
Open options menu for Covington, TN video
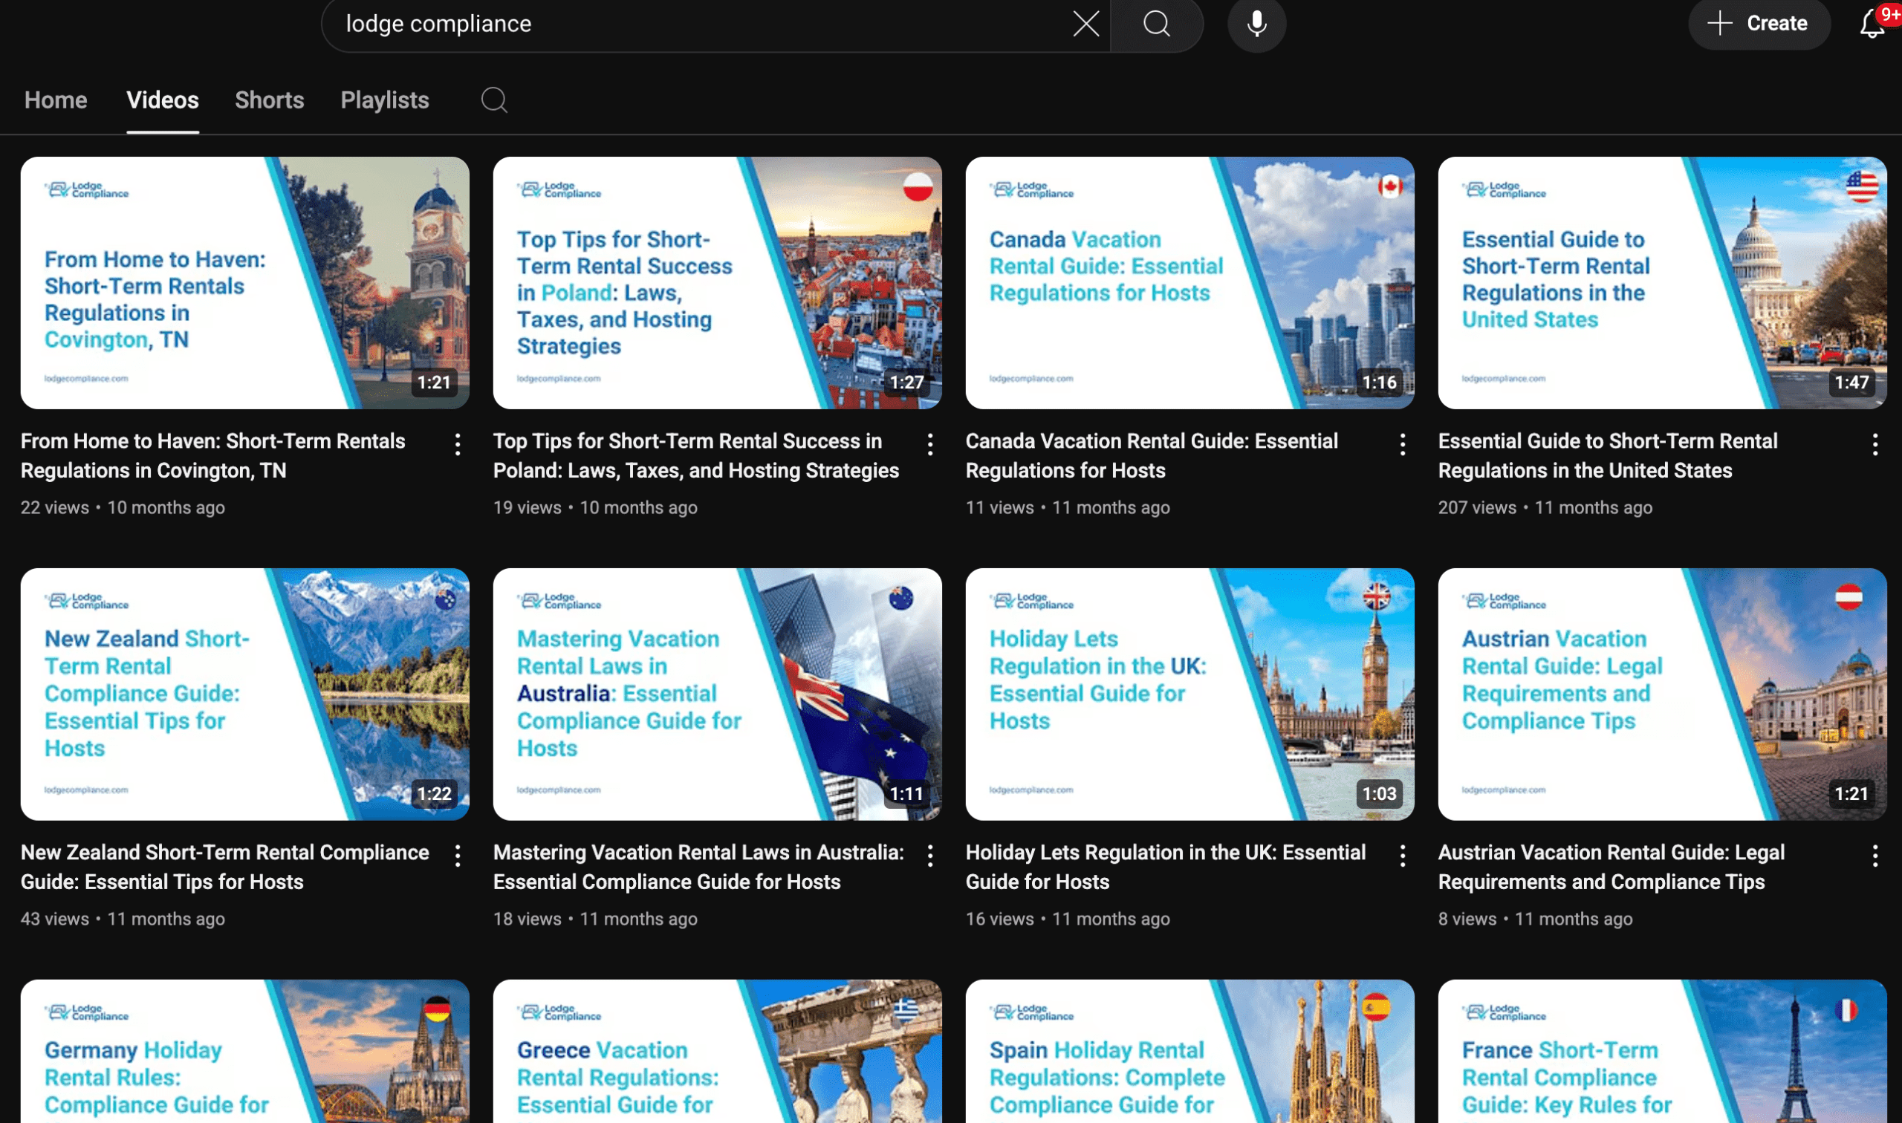pos(457,444)
